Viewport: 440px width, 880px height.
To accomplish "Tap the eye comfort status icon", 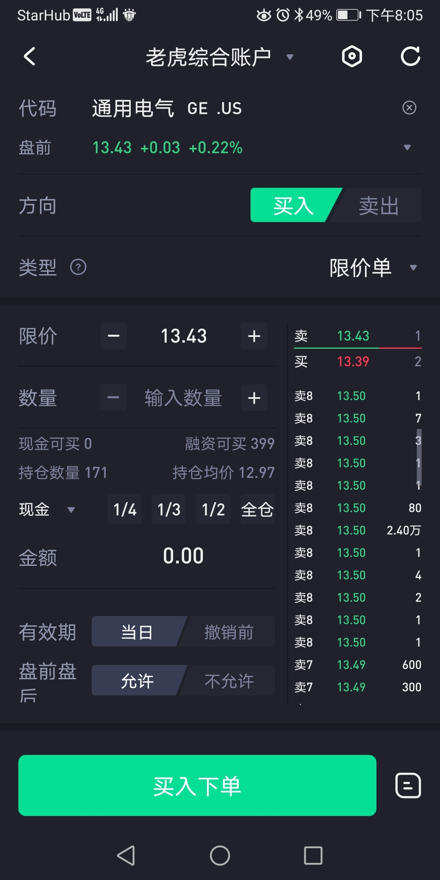I will point(264,15).
